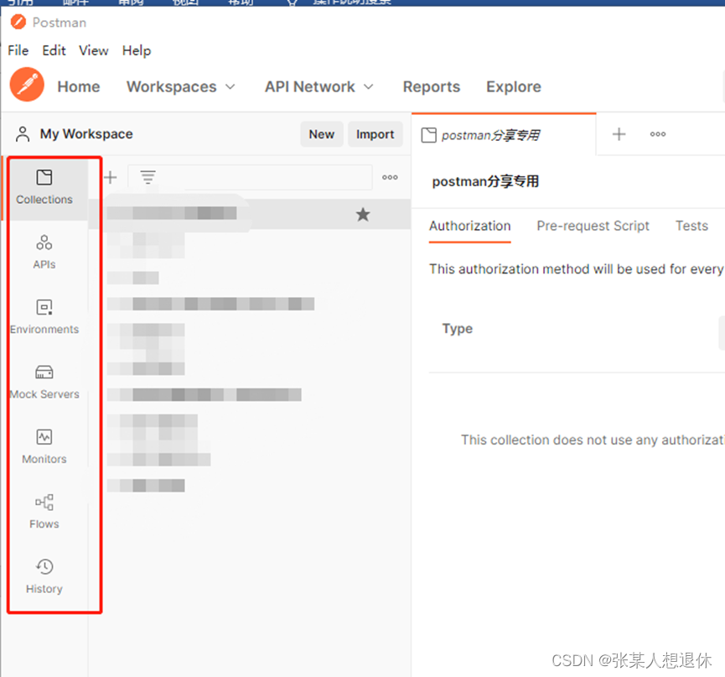The height and width of the screenshot is (677, 725).
Task: Click the Import button
Action: (375, 134)
